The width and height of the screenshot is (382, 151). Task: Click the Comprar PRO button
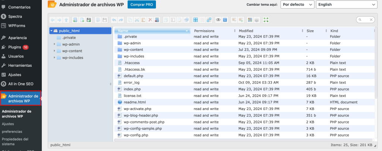click(141, 4)
